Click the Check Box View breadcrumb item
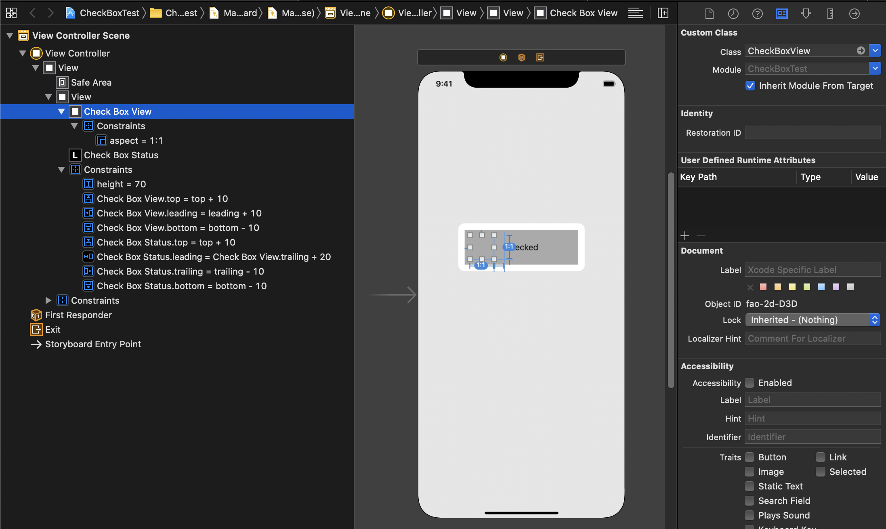The width and height of the screenshot is (886, 529). coord(583,13)
